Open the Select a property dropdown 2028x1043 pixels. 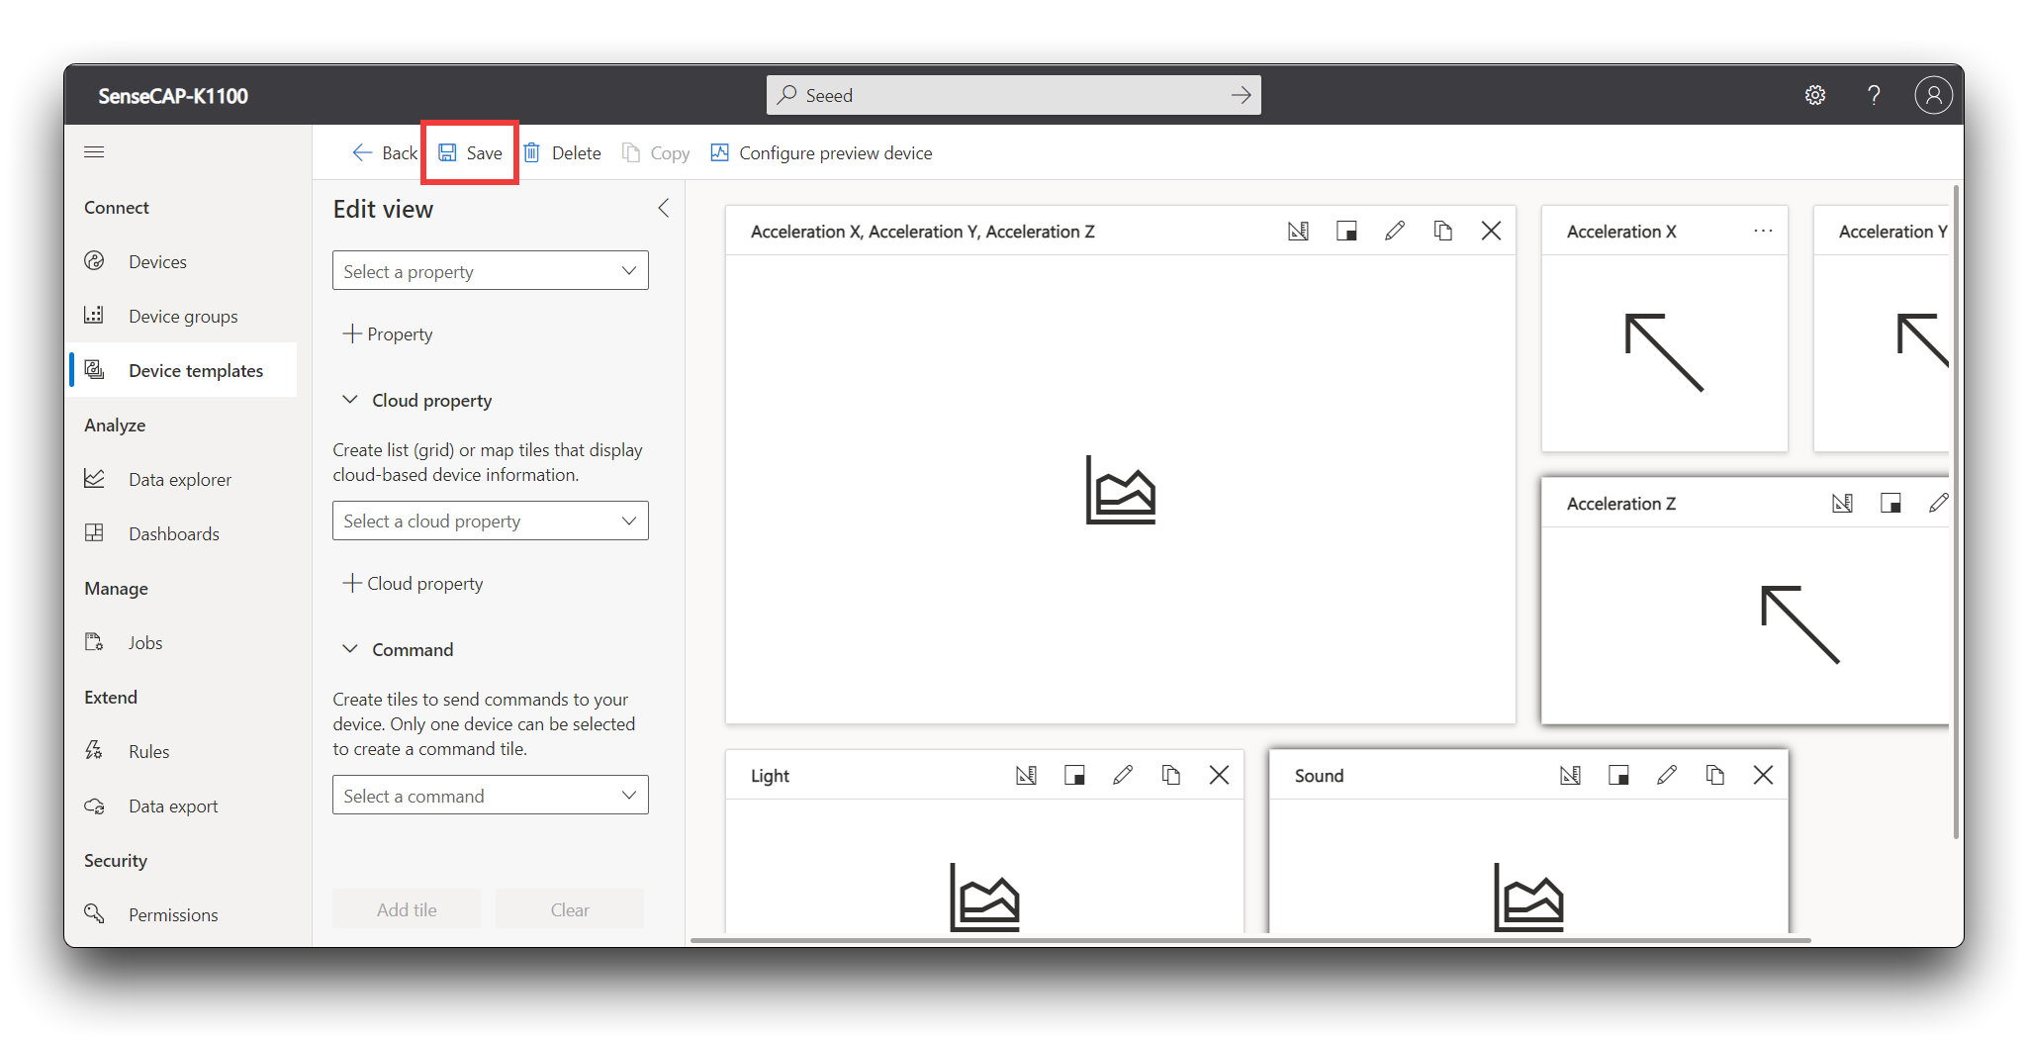click(491, 270)
